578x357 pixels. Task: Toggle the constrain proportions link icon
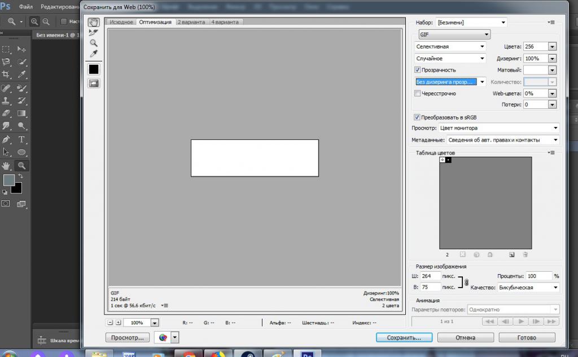(x=466, y=282)
